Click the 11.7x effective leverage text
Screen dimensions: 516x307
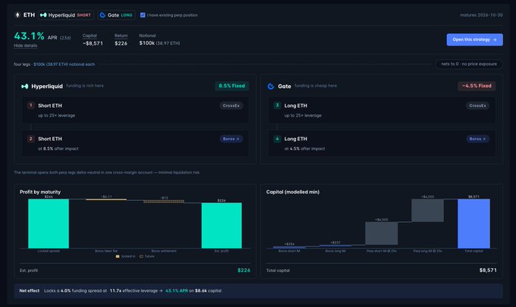(134, 290)
